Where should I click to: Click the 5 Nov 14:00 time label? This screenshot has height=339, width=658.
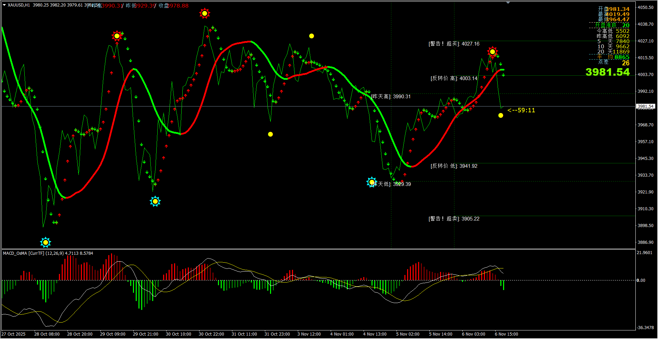point(441,334)
